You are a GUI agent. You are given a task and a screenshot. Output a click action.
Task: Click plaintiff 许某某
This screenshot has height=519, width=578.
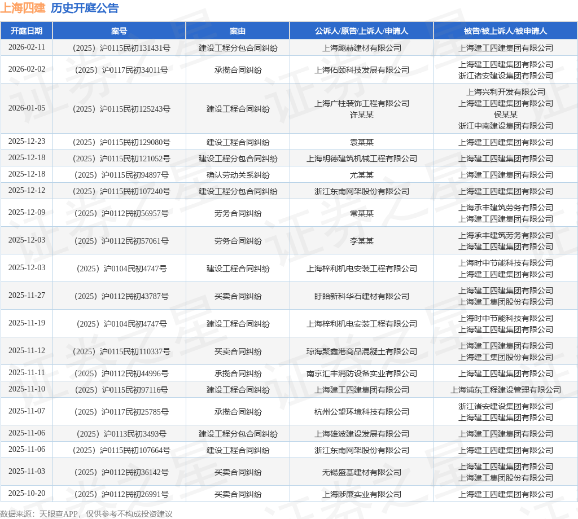(362, 115)
